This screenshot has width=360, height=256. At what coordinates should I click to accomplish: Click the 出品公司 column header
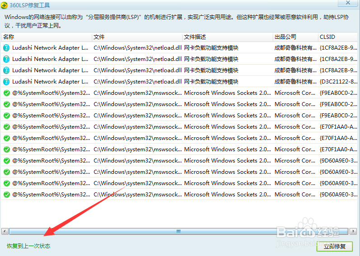coord(295,37)
